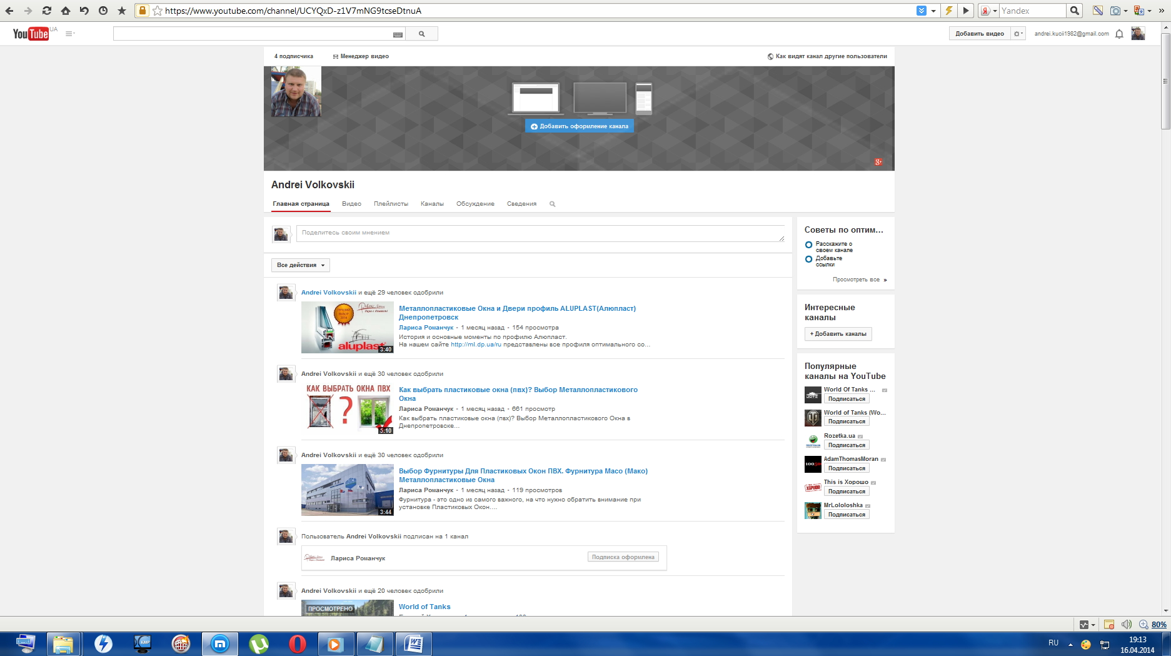The image size is (1171, 656).
Task: Open KMPlayer from the taskbar
Action: (x=143, y=643)
